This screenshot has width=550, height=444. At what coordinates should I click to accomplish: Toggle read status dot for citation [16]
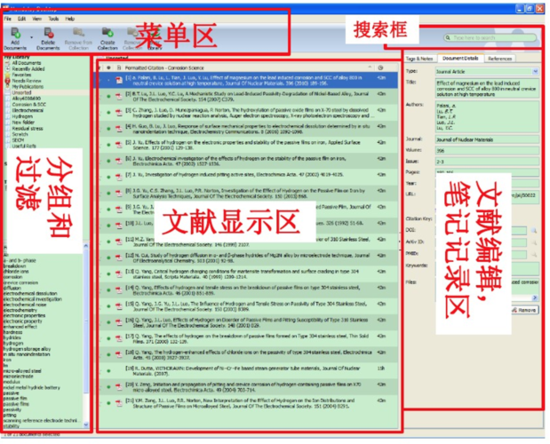tap(108, 322)
